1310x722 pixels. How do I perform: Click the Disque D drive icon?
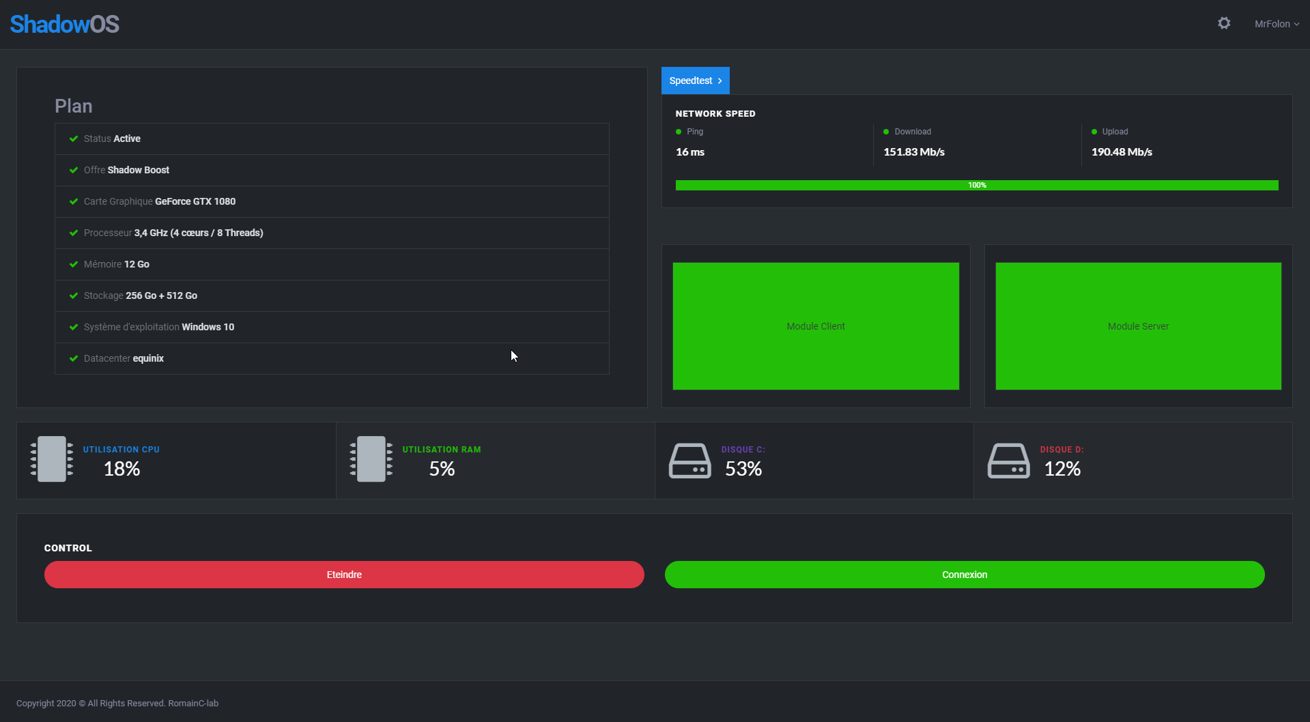click(x=1008, y=461)
